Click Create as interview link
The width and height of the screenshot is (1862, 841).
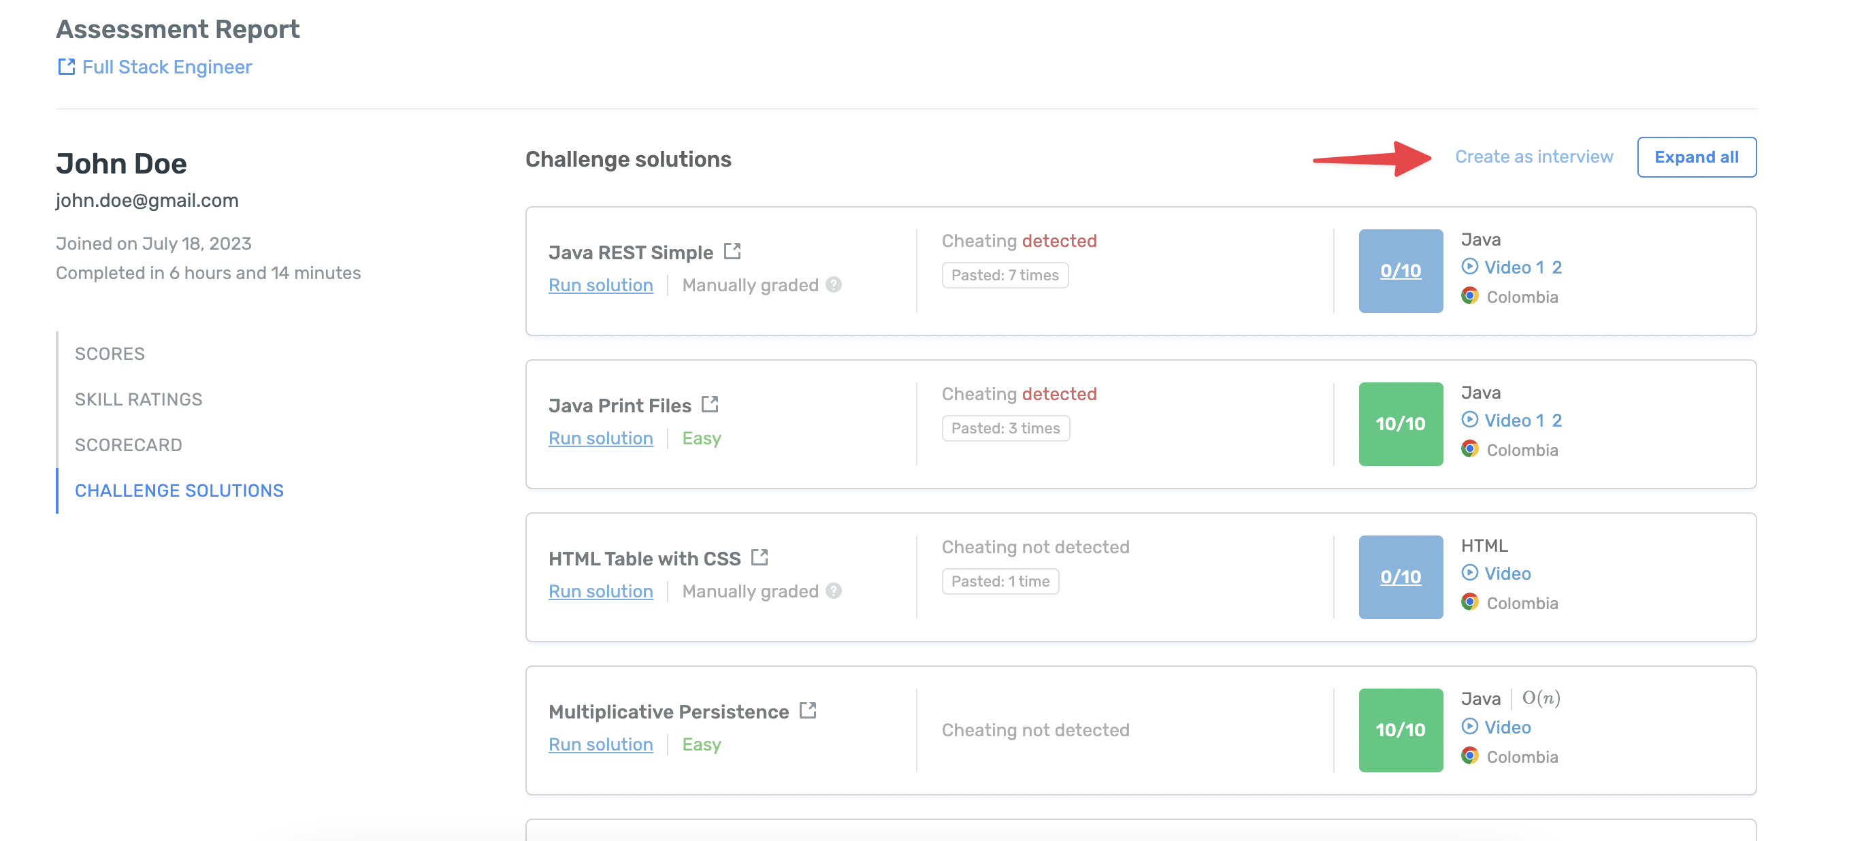click(x=1534, y=156)
